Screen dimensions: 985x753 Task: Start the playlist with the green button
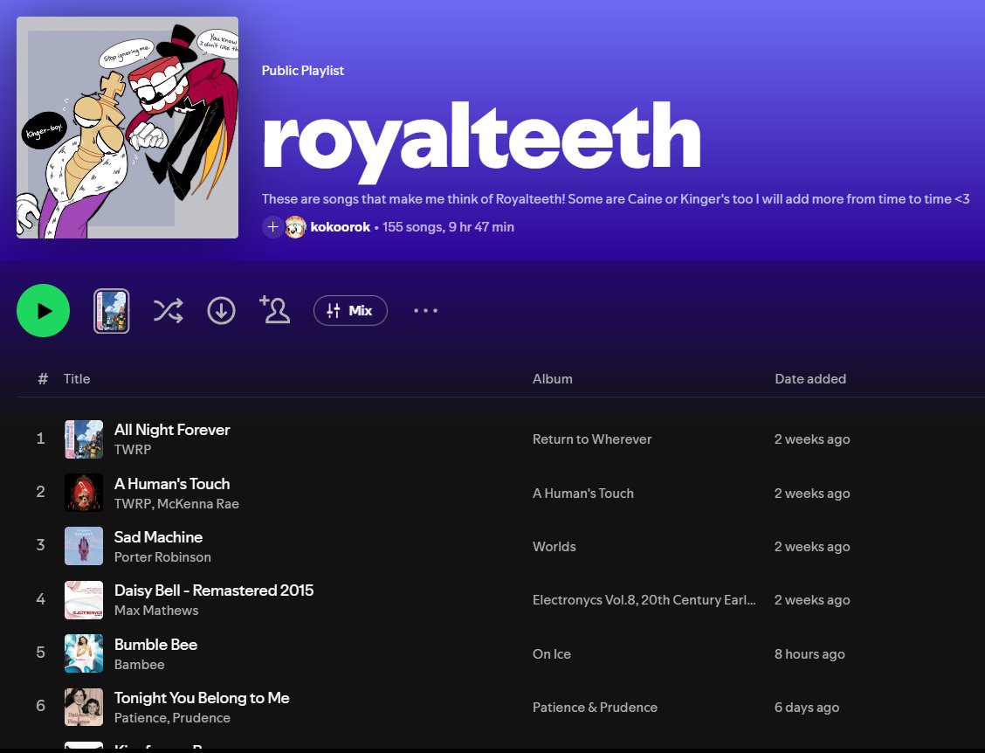point(43,310)
